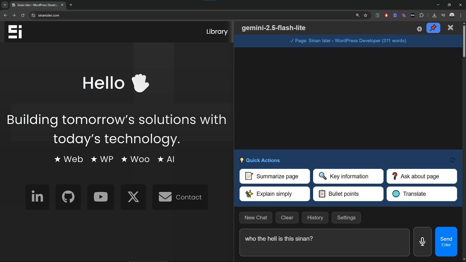466x262 pixels.
Task: Open the Chrome profile avatar
Action: tap(452, 15)
